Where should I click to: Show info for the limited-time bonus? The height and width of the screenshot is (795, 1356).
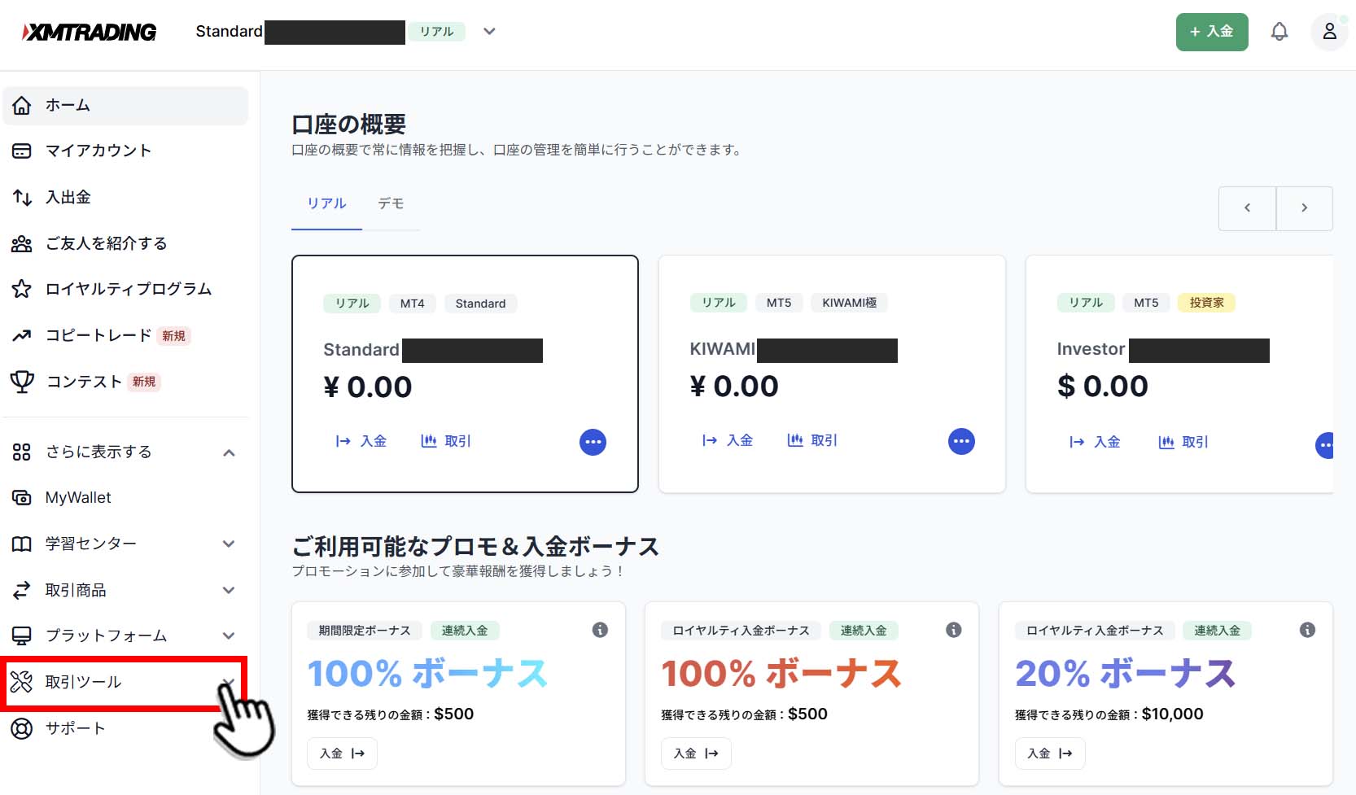tap(600, 630)
